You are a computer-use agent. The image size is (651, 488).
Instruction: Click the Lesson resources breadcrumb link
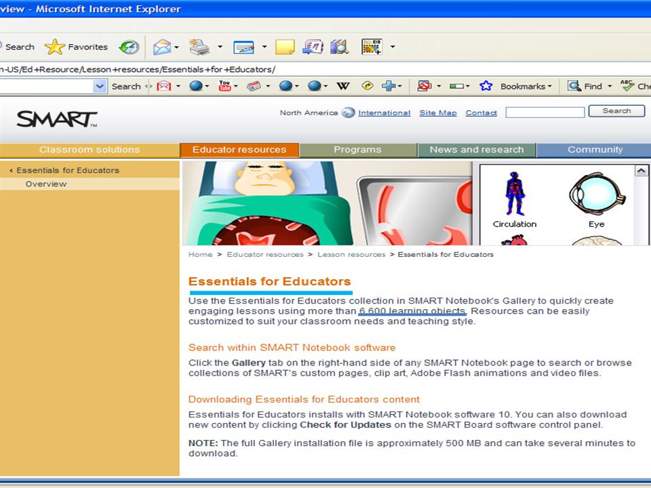click(351, 254)
